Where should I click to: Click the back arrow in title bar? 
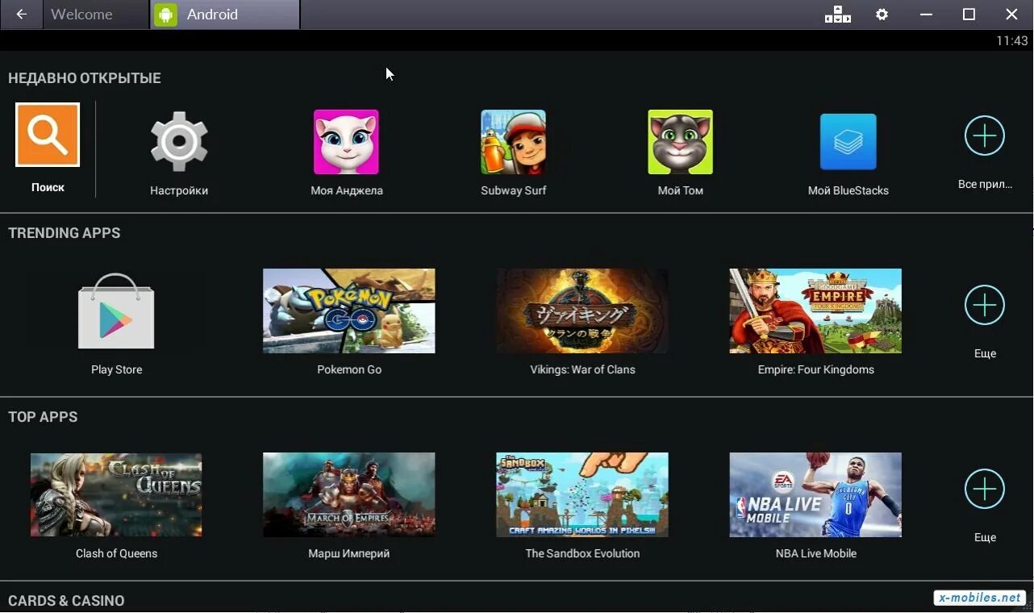(x=22, y=15)
